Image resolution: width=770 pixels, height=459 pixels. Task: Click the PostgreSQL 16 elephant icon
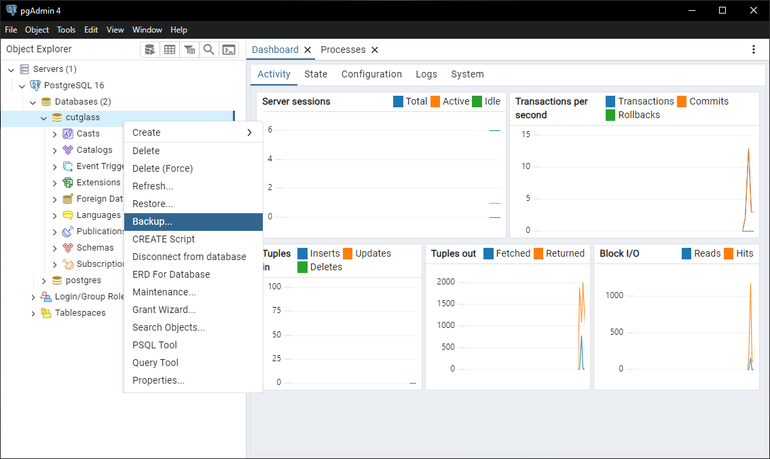tap(35, 86)
